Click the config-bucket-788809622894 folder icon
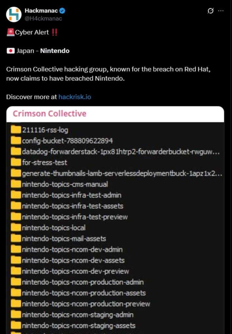 click(x=16, y=141)
